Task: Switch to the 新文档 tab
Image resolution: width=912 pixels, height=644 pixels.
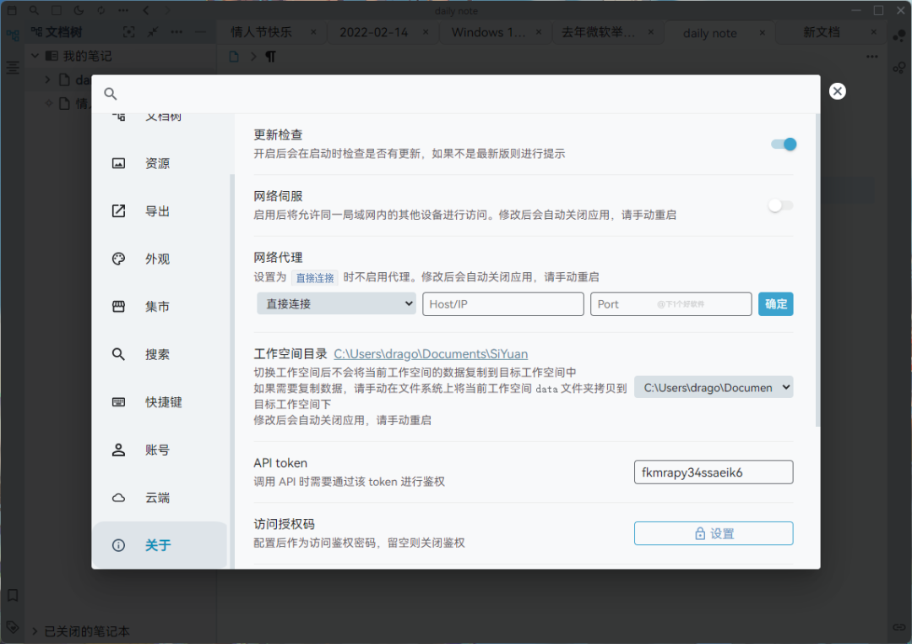Action: (821, 32)
